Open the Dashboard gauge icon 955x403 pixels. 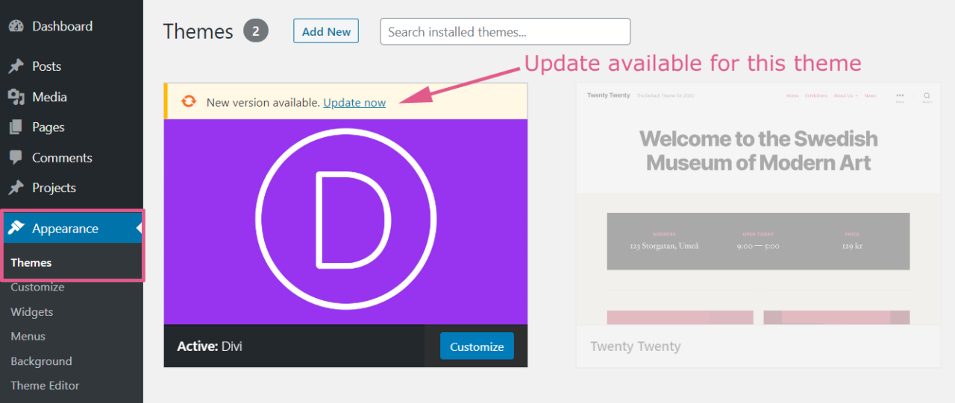pyautogui.click(x=16, y=26)
